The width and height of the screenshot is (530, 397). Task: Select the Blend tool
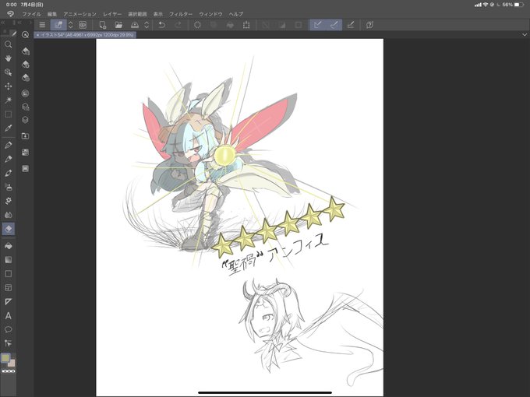click(9, 215)
